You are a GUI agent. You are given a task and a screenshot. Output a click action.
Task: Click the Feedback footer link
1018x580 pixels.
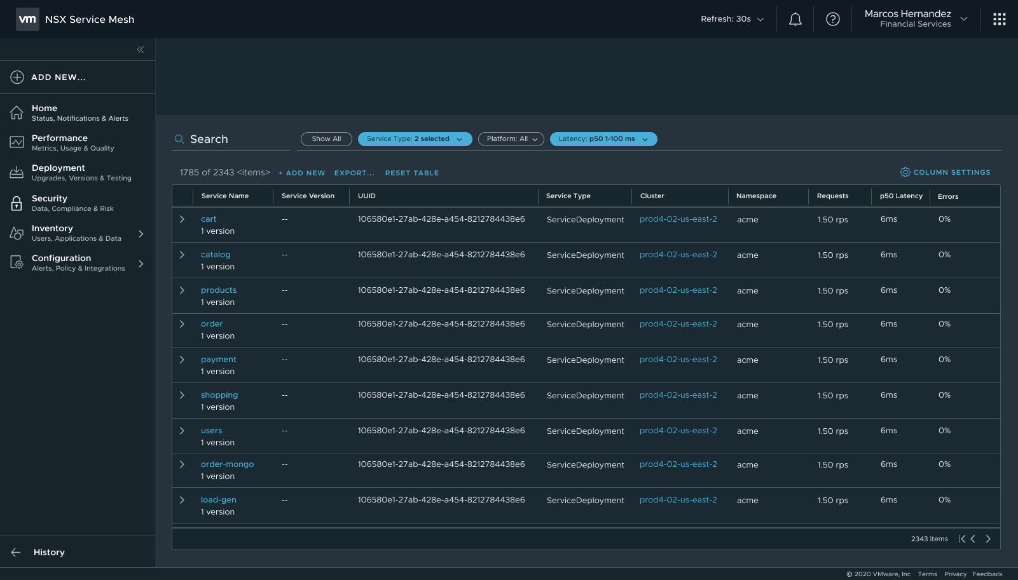[987, 574]
